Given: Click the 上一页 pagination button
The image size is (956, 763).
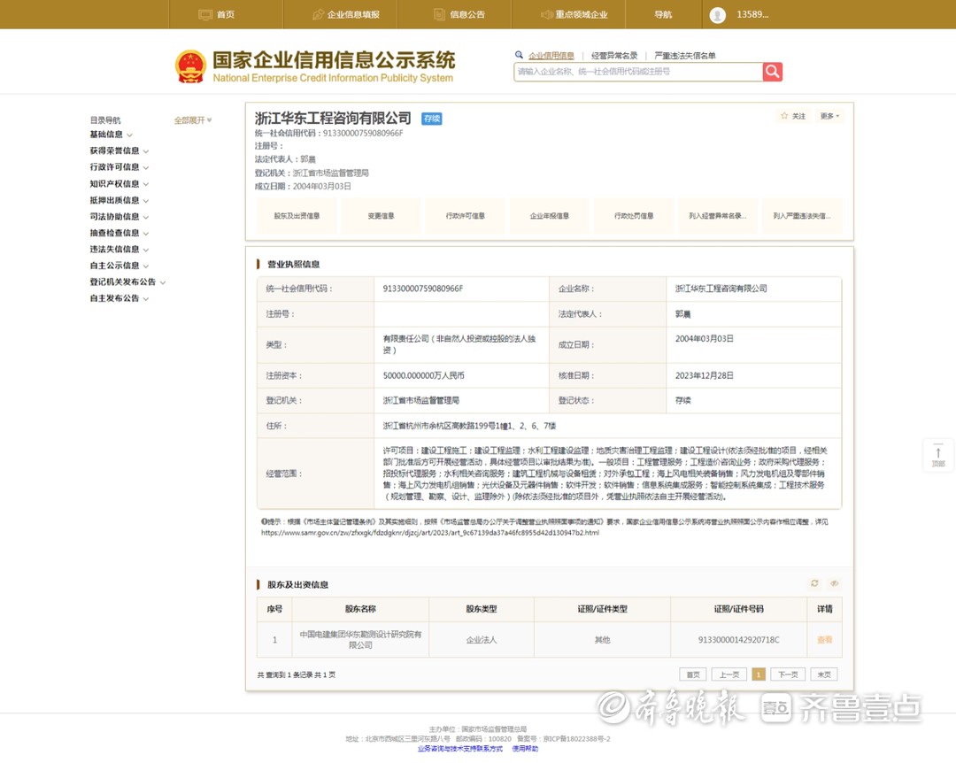Looking at the screenshot, I should tap(729, 674).
